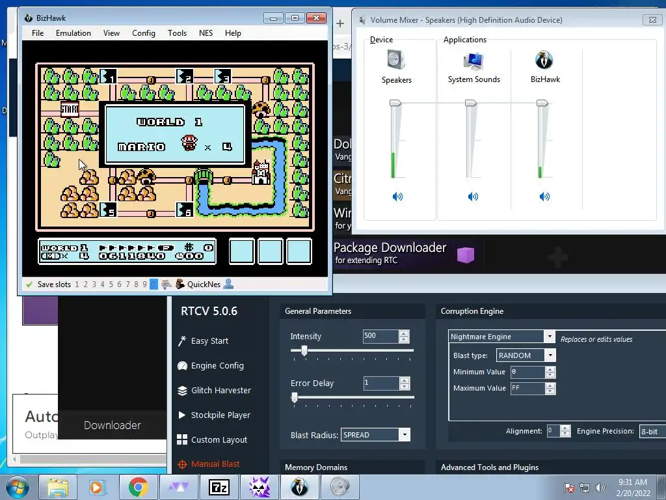This screenshot has width=666, height=500.
Task: Click the scroll left arrow in background window
Action: click(x=15, y=460)
